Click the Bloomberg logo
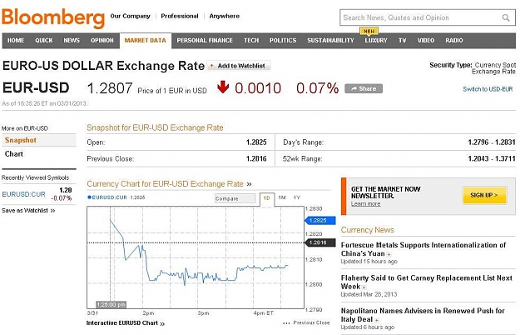520x335 pixels. [x=53, y=17]
